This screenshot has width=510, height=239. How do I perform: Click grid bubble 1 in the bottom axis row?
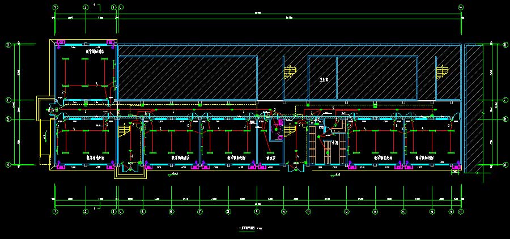(x=55, y=211)
